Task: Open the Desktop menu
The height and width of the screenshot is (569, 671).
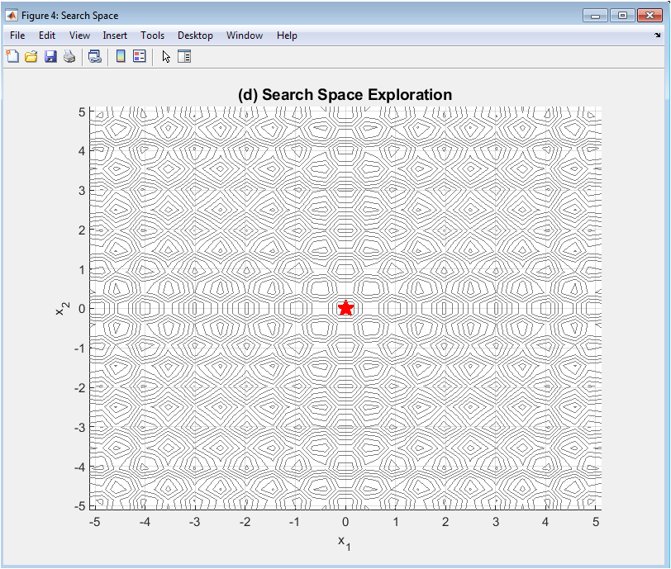Action: point(195,36)
